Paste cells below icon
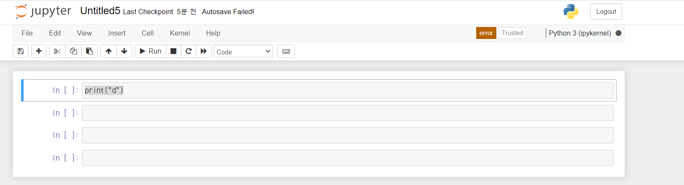 click(89, 51)
